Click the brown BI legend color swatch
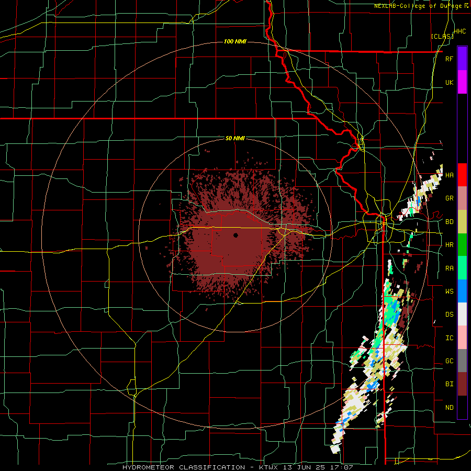The width and height of the screenshot is (471, 471). 462,384
